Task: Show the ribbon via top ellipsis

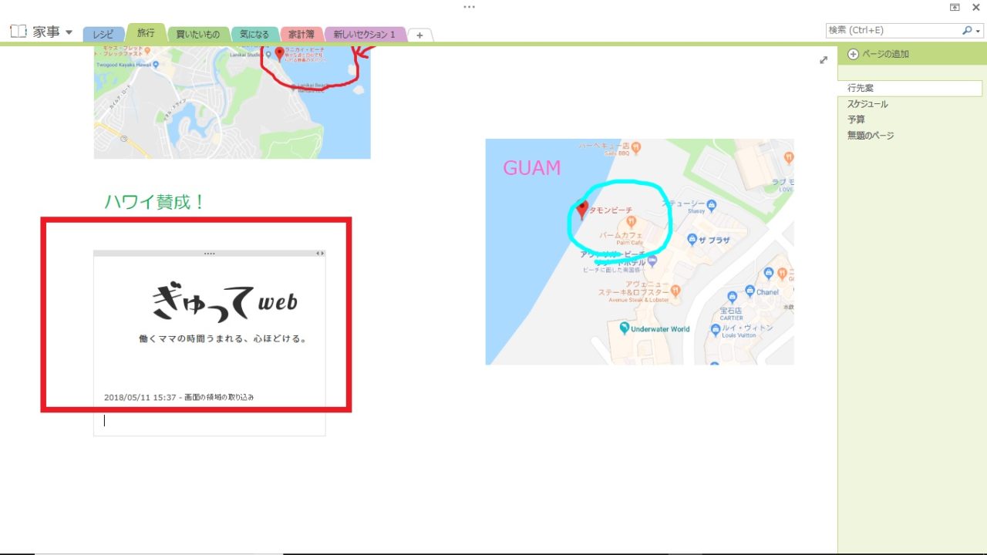Action: pyautogui.click(x=470, y=7)
